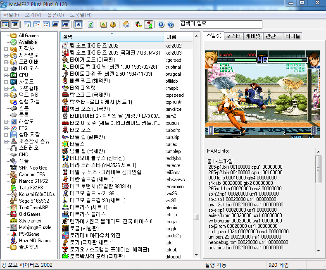Select the kof2003 game row
326x270 pixels.
tap(127, 53)
